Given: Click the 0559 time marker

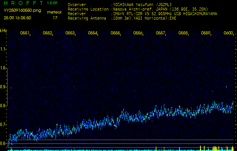Looking at the screenshot, I should 206,33.
